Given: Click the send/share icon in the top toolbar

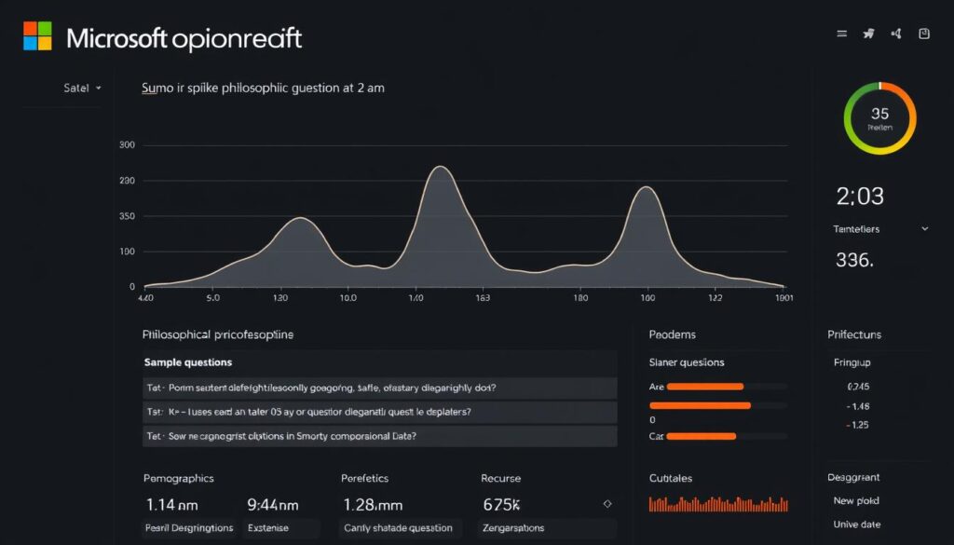Looking at the screenshot, I should point(867,32).
